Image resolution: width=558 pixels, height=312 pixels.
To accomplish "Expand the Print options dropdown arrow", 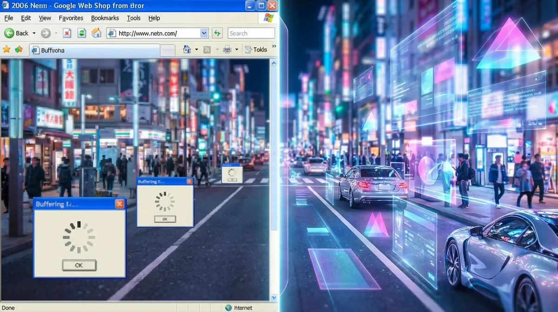I will pyautogui.click(x=236, y=49).
